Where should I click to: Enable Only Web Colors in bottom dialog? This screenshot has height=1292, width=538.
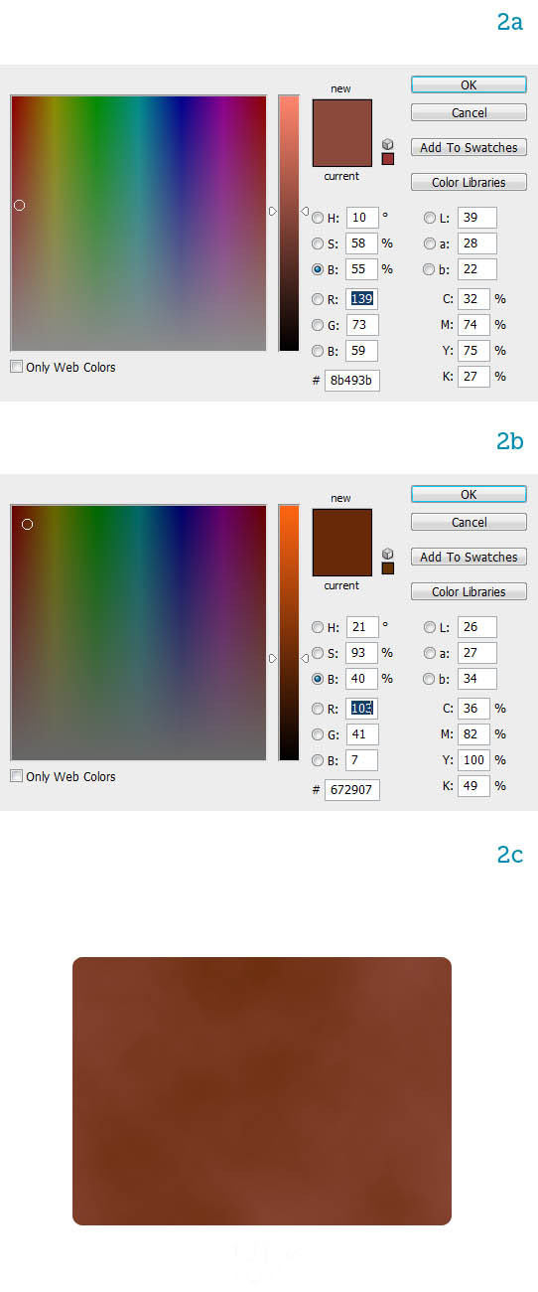17,776
